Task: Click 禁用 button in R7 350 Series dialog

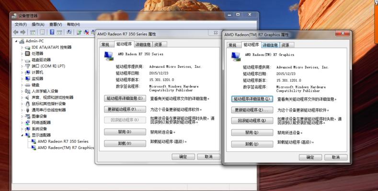Action: (125, 132)
